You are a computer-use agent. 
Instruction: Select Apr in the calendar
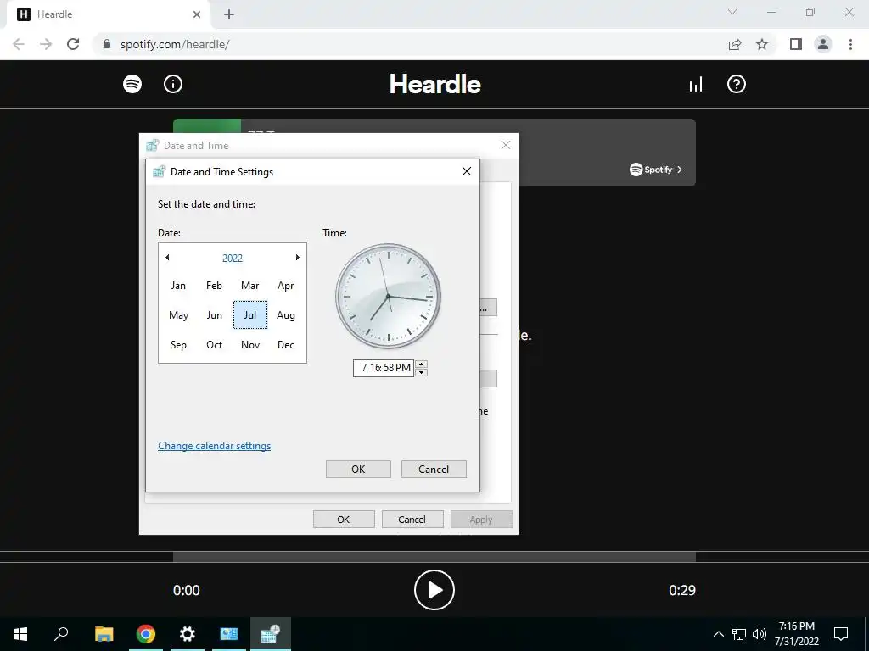286,286
